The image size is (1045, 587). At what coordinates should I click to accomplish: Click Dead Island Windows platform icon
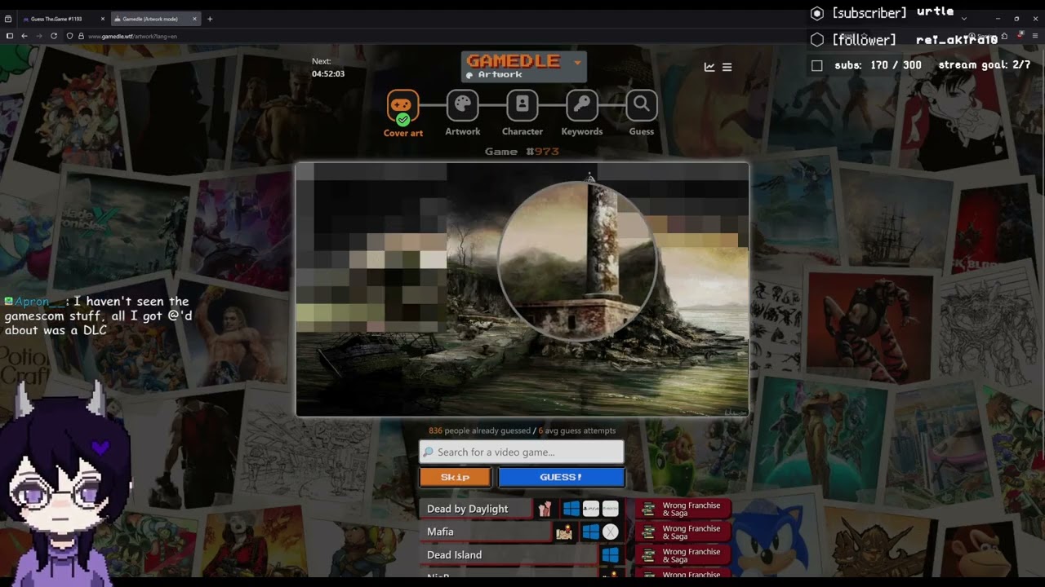(611, 554)
